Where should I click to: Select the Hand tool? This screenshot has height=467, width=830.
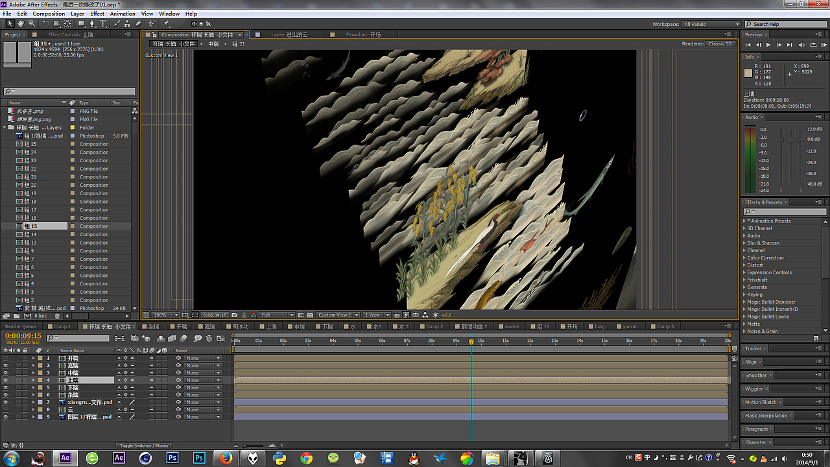coord(21,23)
